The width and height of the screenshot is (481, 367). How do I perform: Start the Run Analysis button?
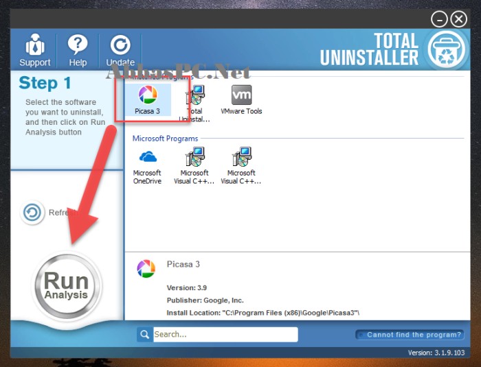tap(66, 285)
